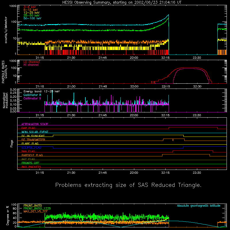Image resolution: width=230 pixels, height=230 pixels.
Task: Select the HI channel legend label
Action: tap(31, 65)
